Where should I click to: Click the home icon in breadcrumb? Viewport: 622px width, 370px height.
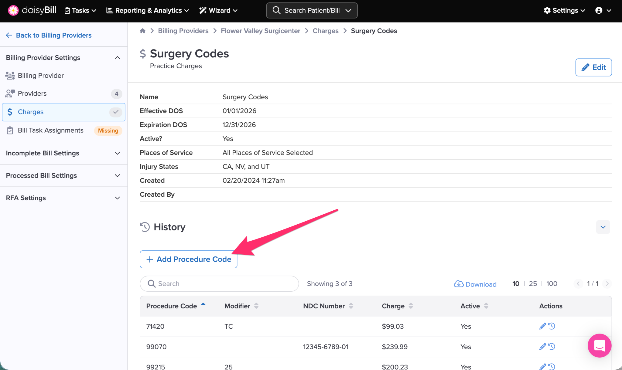(142, 31)
